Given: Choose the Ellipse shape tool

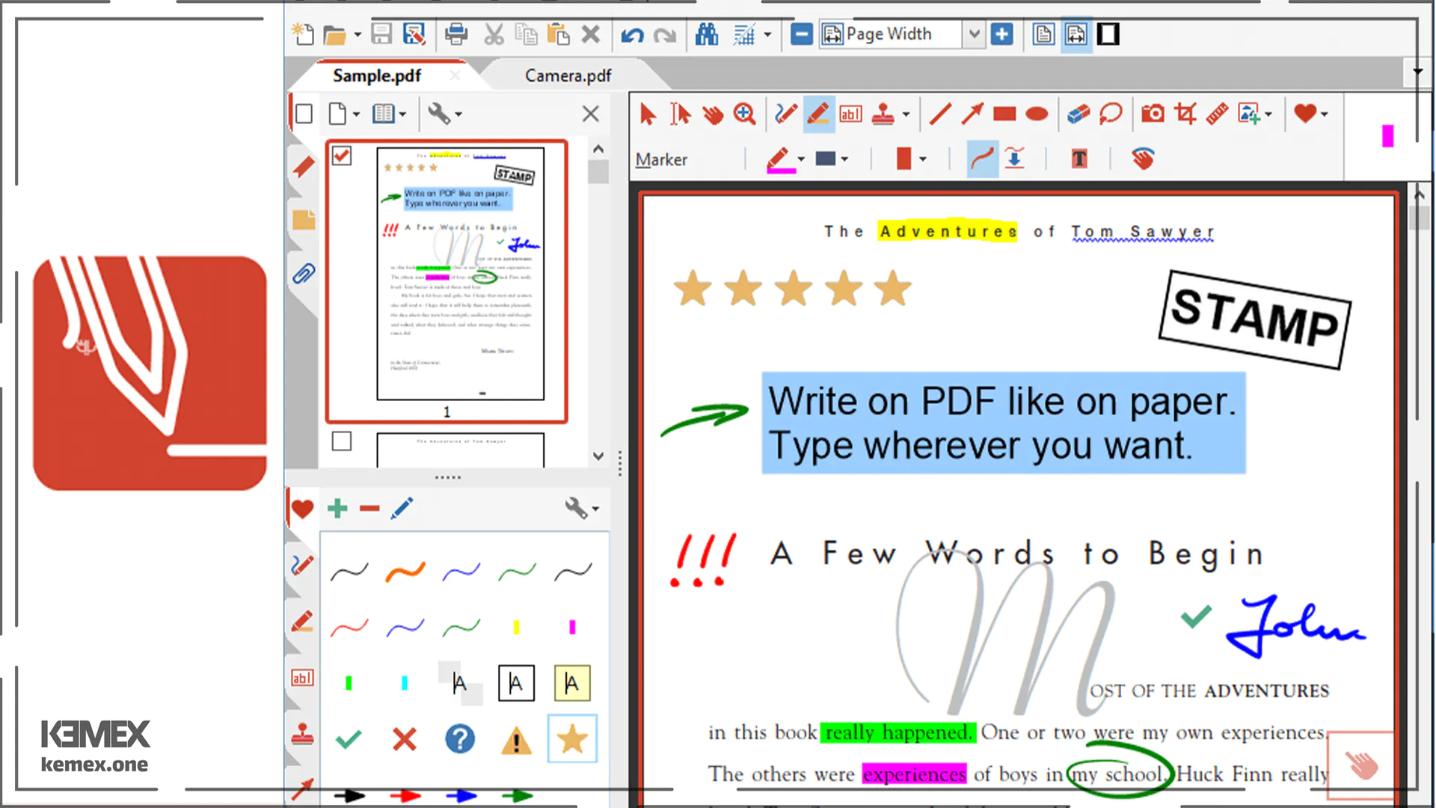Looking at the screenshot, I should [x=1037, y=114].
